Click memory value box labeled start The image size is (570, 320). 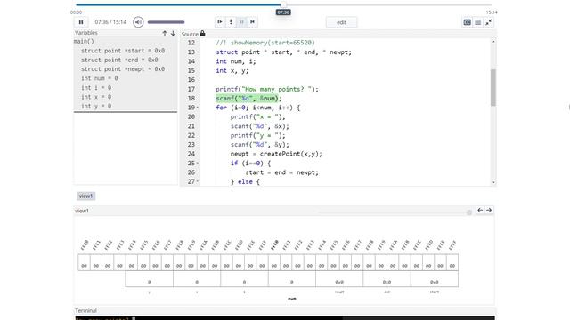point(435,279)
